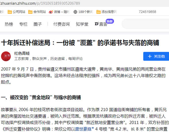Open the 添加信息网 bookmark folder
Viewport: 169px width, 132px height.
click(106, 12)
